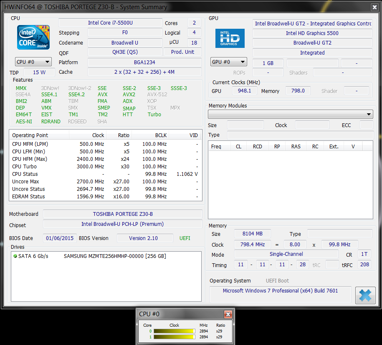Select the Uncore Max row

click(106, 182)
